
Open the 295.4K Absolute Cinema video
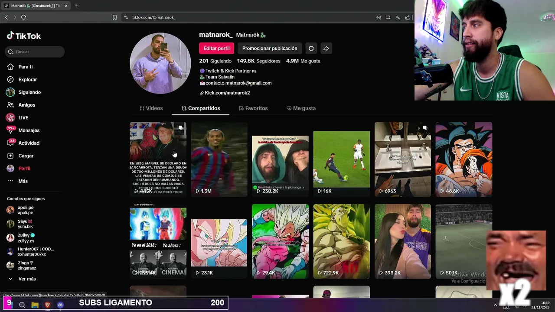point(158,241)
